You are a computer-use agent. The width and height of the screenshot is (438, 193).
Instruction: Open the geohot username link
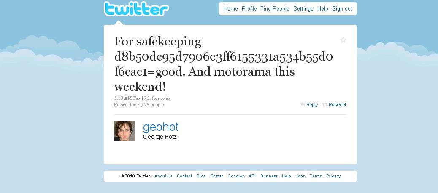[x=161, y=127]
